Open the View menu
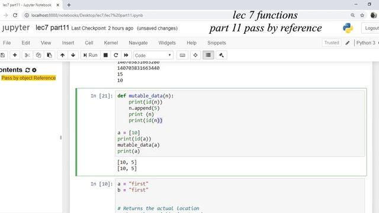Image resolution: width=379 pixels, height=213 pixels. pyautogui.click(x=46, y=43)
